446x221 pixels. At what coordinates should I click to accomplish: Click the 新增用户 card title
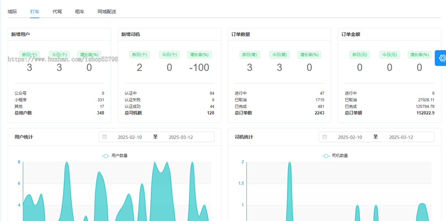coord(20,34)
